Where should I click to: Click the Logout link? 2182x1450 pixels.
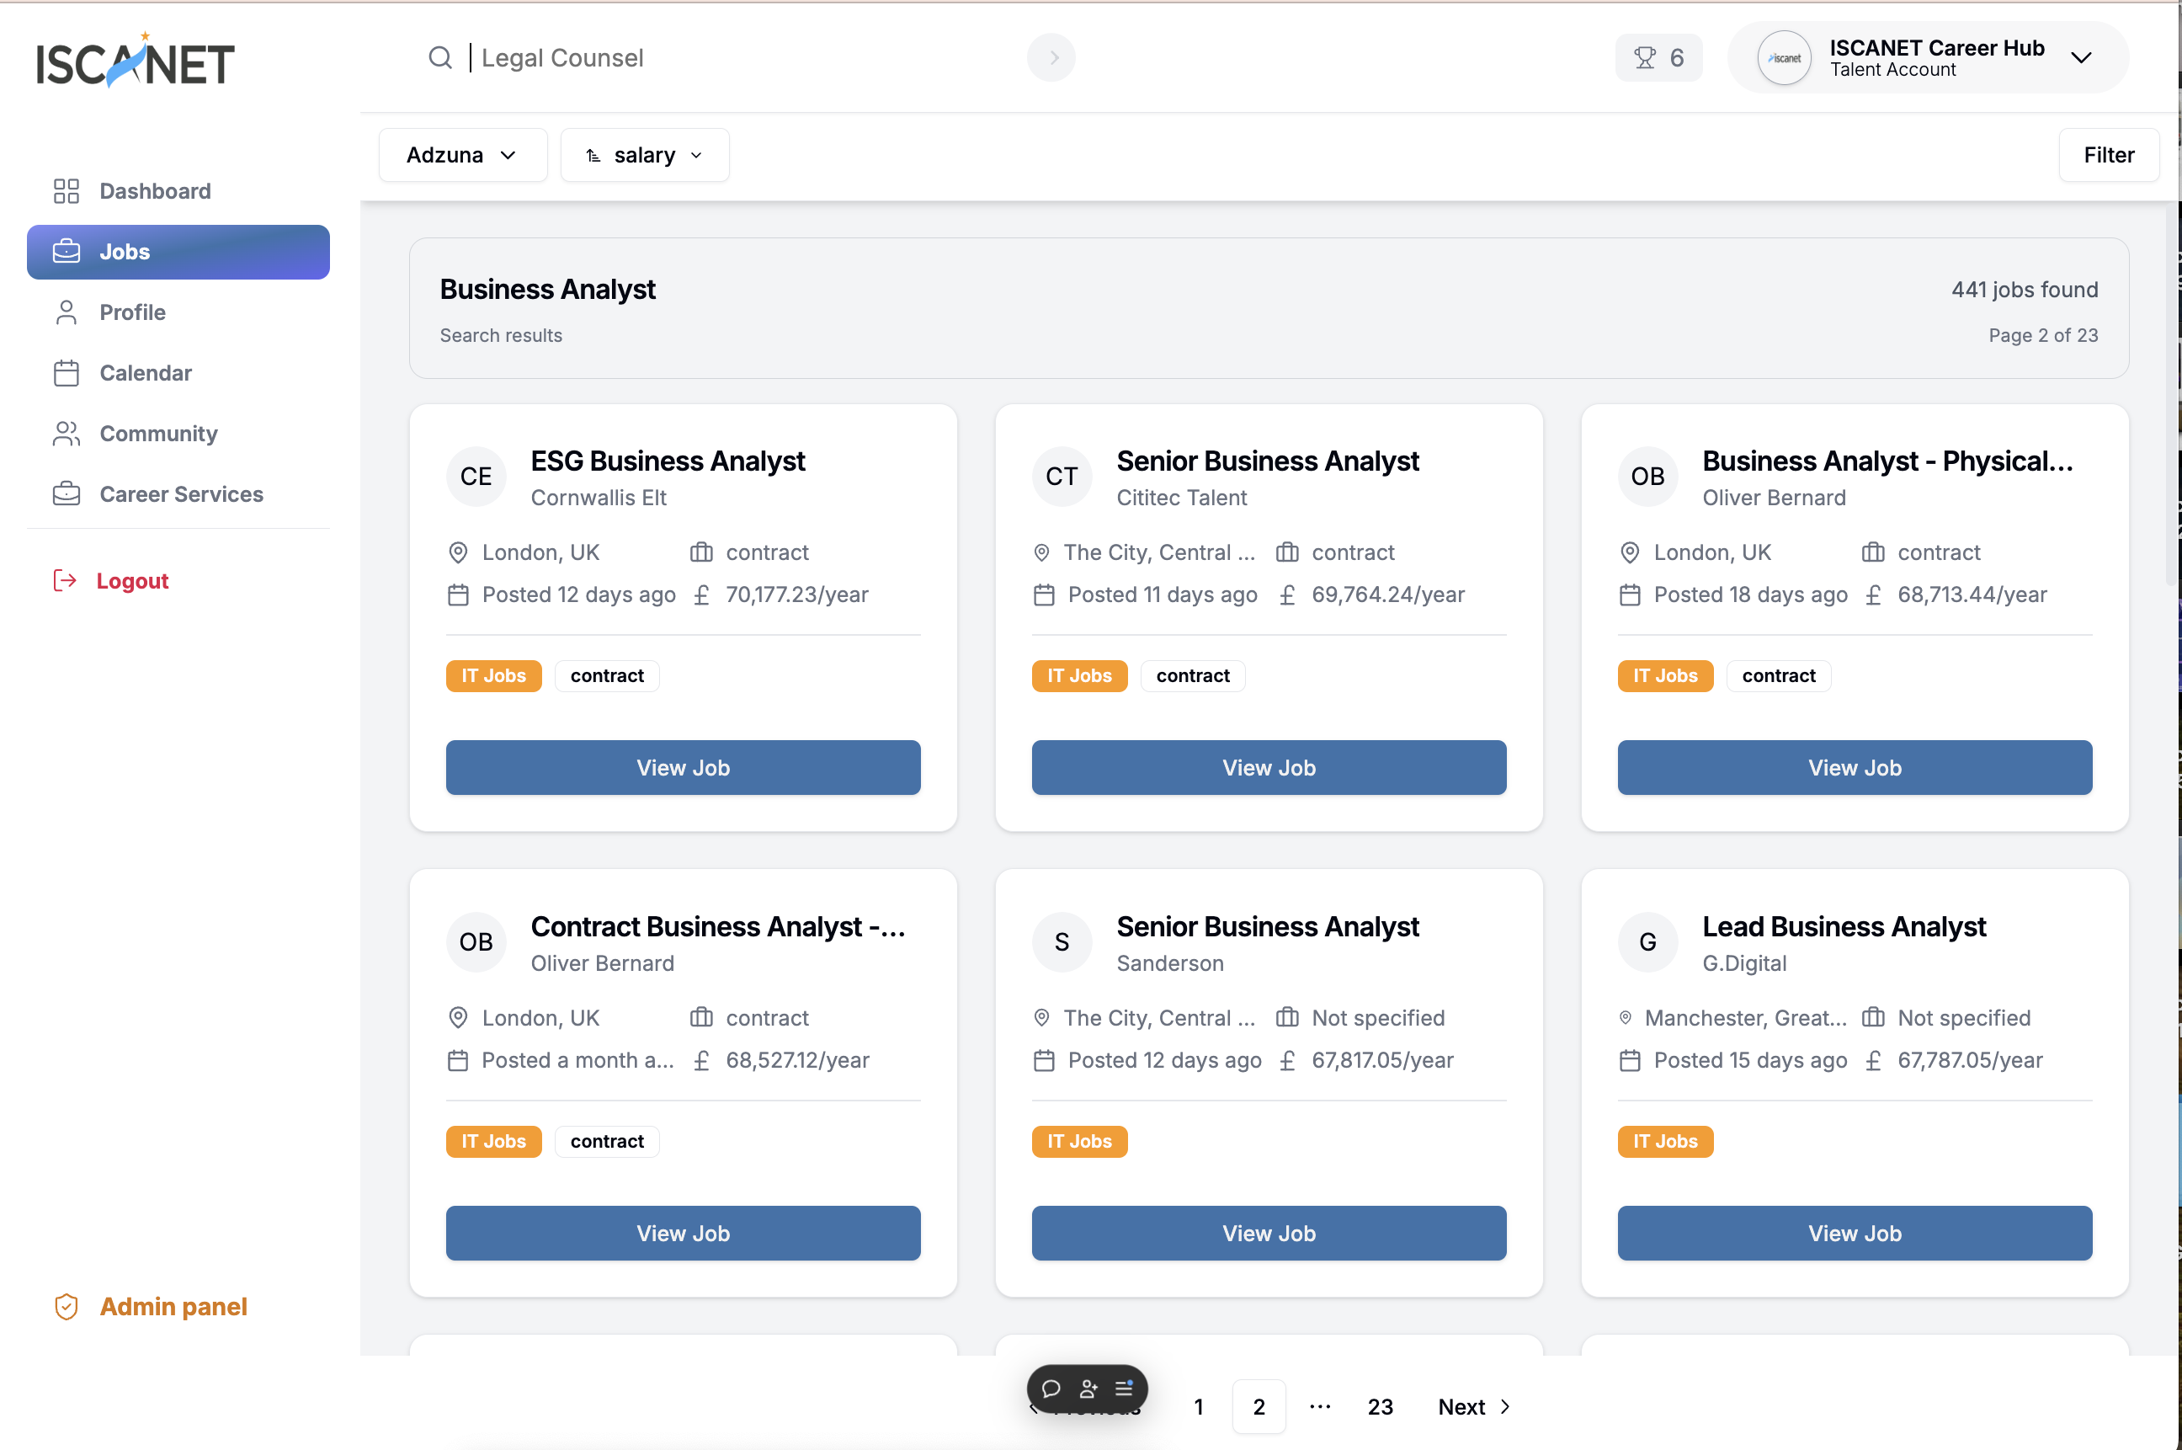[x=131, y=581]
